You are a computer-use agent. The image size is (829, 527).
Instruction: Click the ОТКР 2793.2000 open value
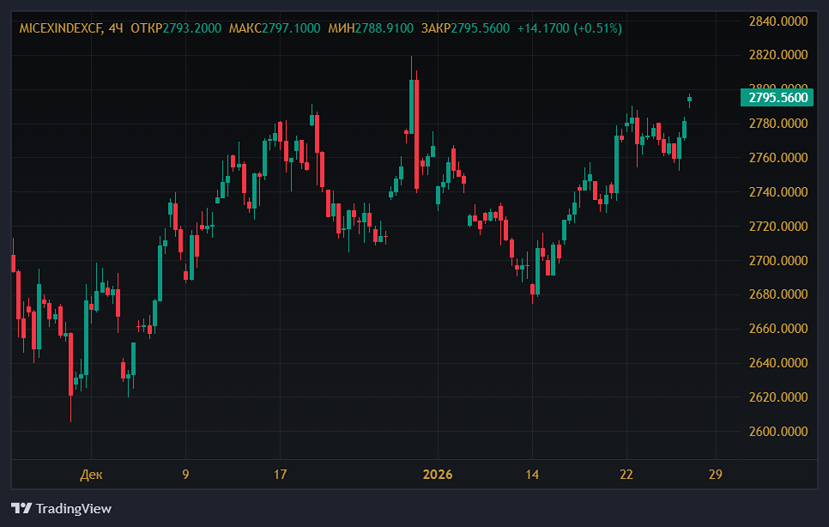coord(176,28)
